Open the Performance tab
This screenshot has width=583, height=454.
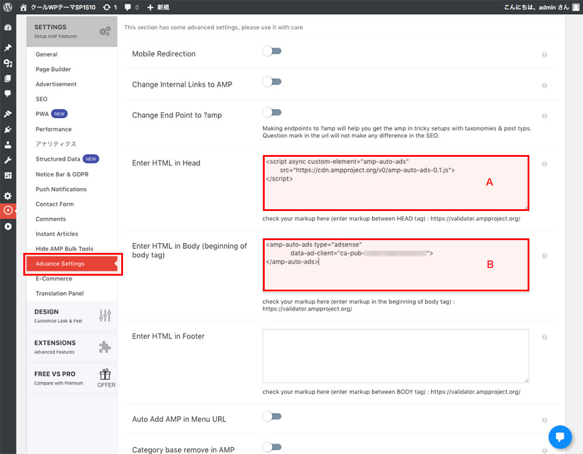pos(54,129)
